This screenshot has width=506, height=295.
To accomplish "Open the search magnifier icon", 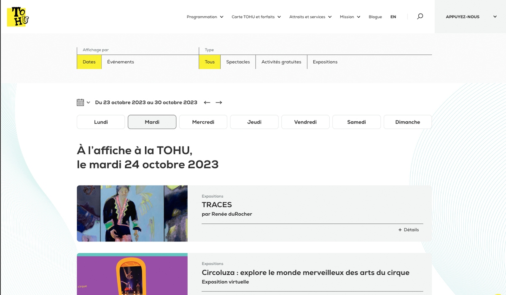I will coord(420,16).
